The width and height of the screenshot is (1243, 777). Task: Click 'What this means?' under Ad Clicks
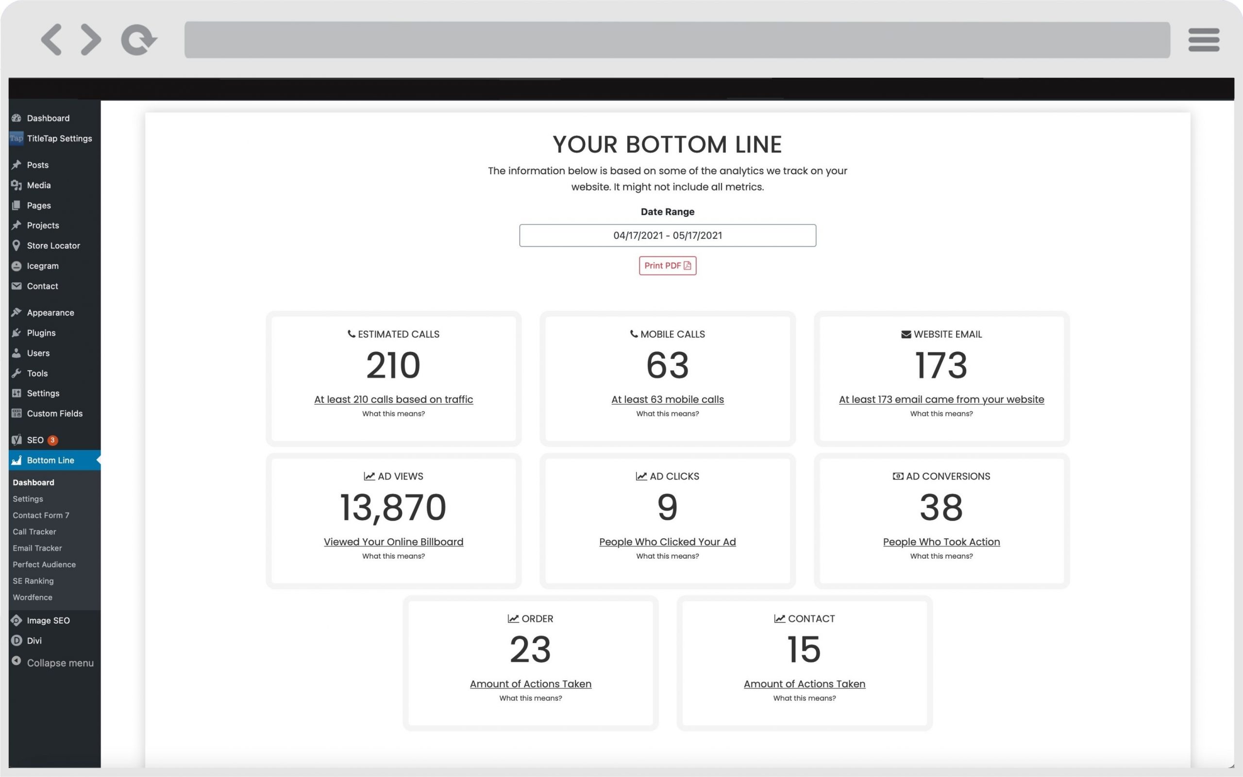[x=667, y=556]
